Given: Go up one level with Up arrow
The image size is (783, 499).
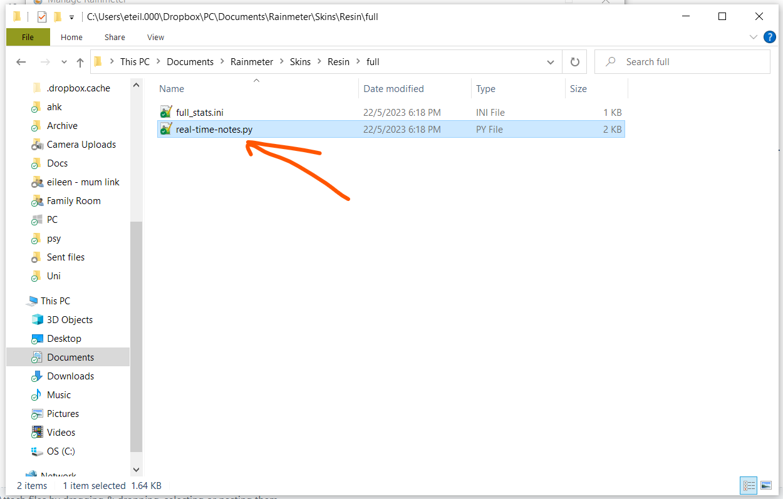Looking at the screenshot, I should 80,62.
